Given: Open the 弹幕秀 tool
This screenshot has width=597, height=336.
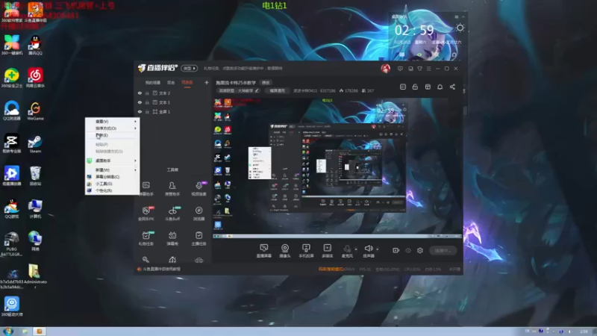Looking at the screenshot, I should (x=172, y=238).
